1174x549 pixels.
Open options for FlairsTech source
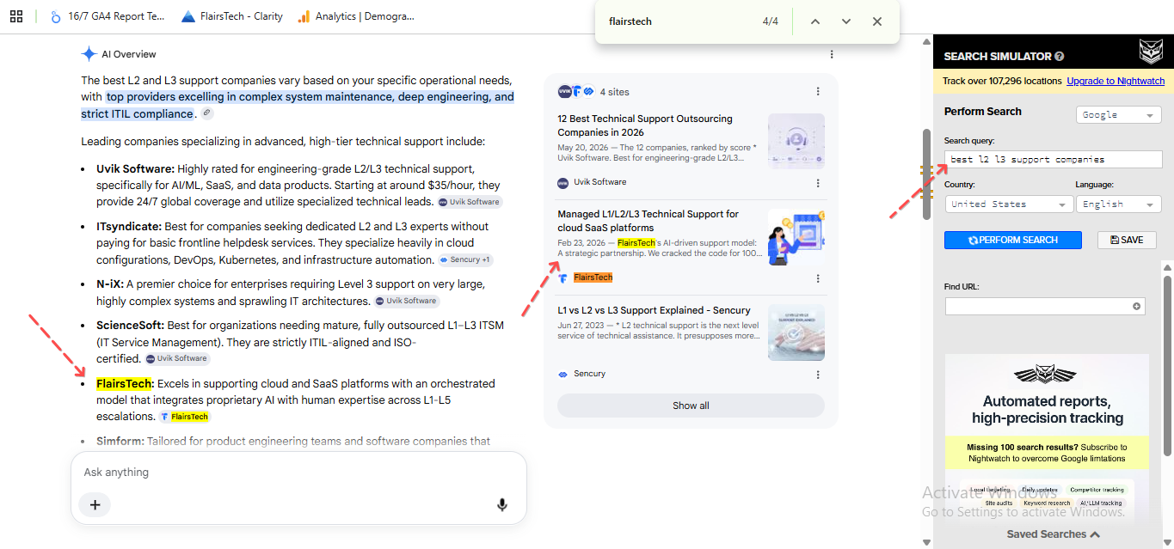click(818, 278)
